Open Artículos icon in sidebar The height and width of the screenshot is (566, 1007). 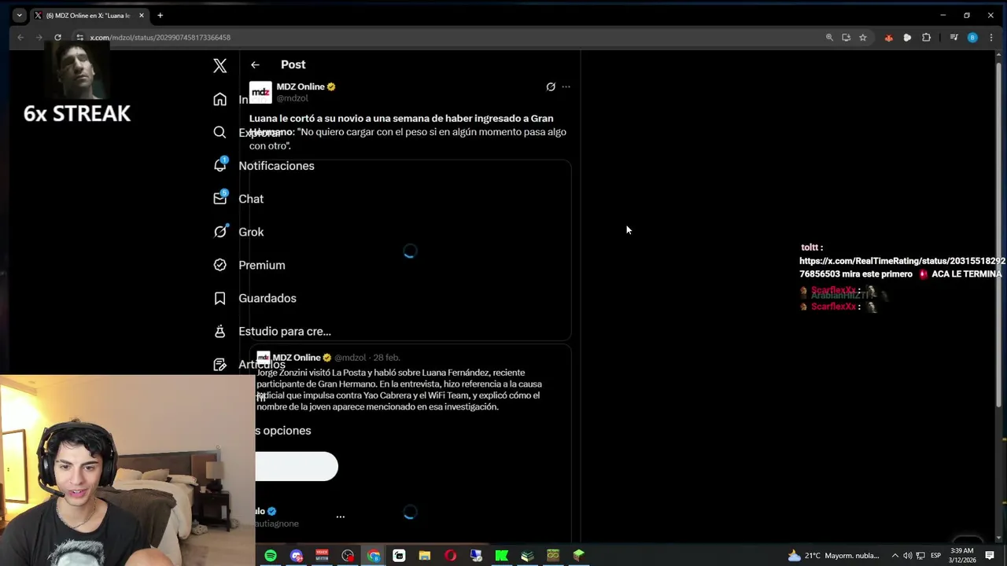click(x=220, y=364)
